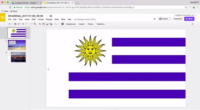Screen dimensions: 200x110
Task: Expand the Line tool dropdown arrow
Action: (x=58, y=24)
